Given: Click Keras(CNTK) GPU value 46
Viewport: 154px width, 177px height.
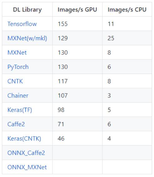Looking at the screenshot, I should [61, 139].
